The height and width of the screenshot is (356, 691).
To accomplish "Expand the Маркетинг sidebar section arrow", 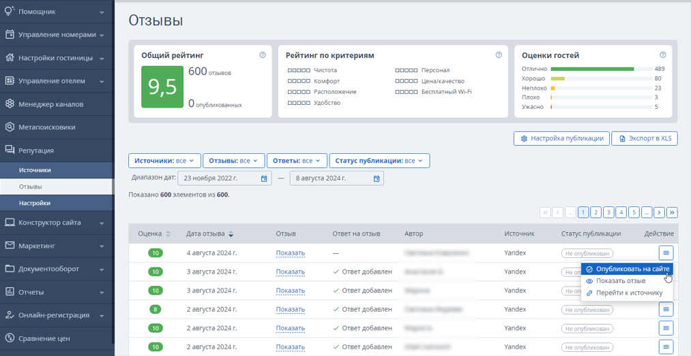I will [x=102, y=246].
